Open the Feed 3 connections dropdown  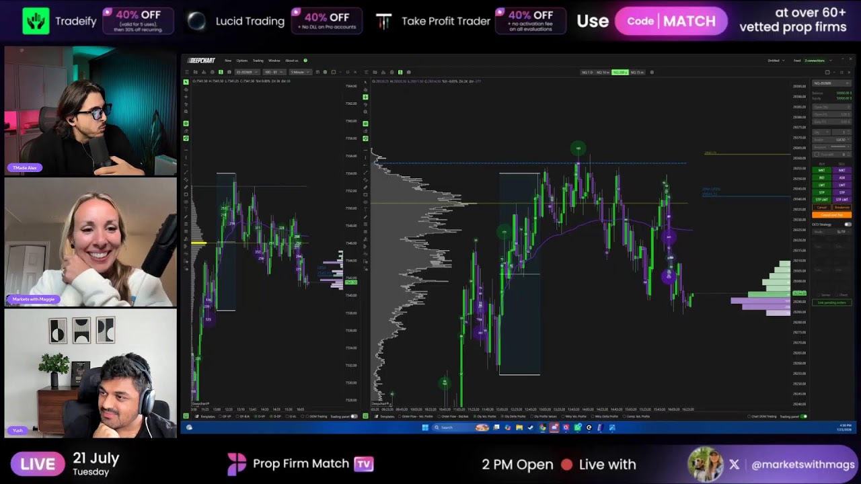[809, 61]
